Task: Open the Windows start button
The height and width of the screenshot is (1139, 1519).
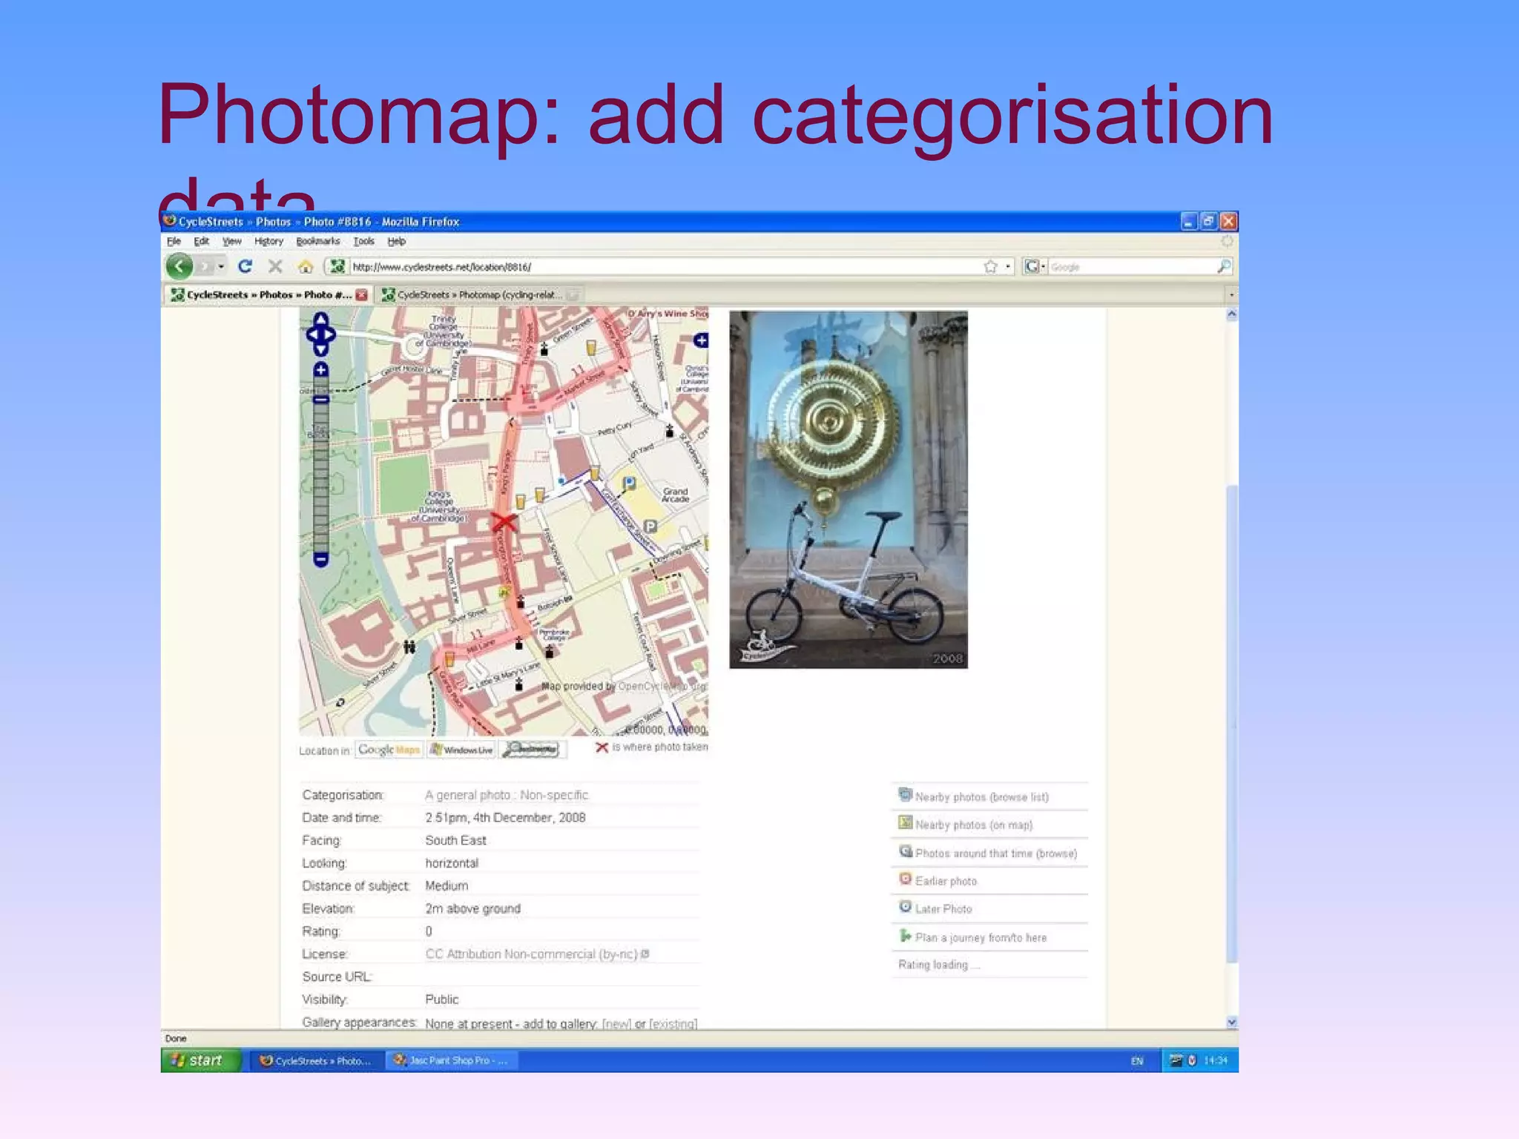Action: coord(201,1060)
